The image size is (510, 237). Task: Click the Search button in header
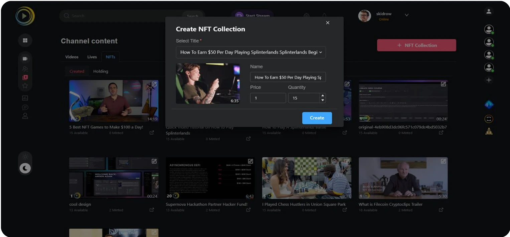pos(193,16)
